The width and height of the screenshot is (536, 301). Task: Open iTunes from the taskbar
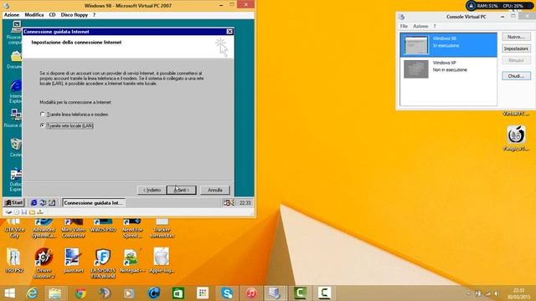(x=251, y=293)
